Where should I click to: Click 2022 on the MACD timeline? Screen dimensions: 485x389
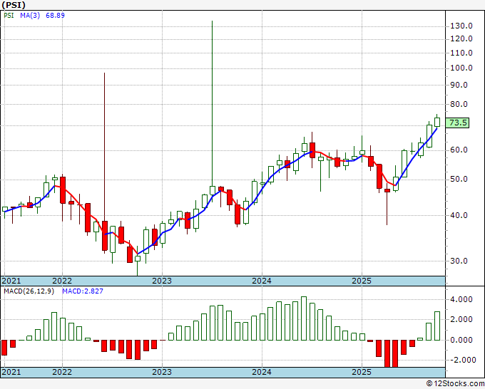(62, 372)
